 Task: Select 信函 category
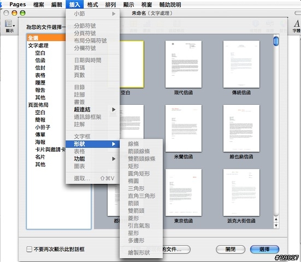point(40,61)
